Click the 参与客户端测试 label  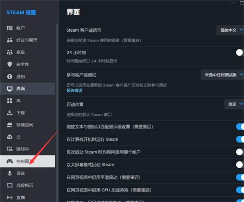(x=81, y=75)
